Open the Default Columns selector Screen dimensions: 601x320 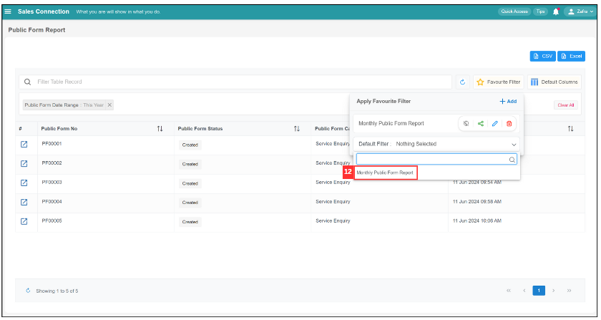coord(554,82)
